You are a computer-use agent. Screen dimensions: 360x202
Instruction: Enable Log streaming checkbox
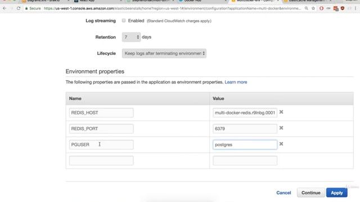pyautogui.click(x=124, y=21)
